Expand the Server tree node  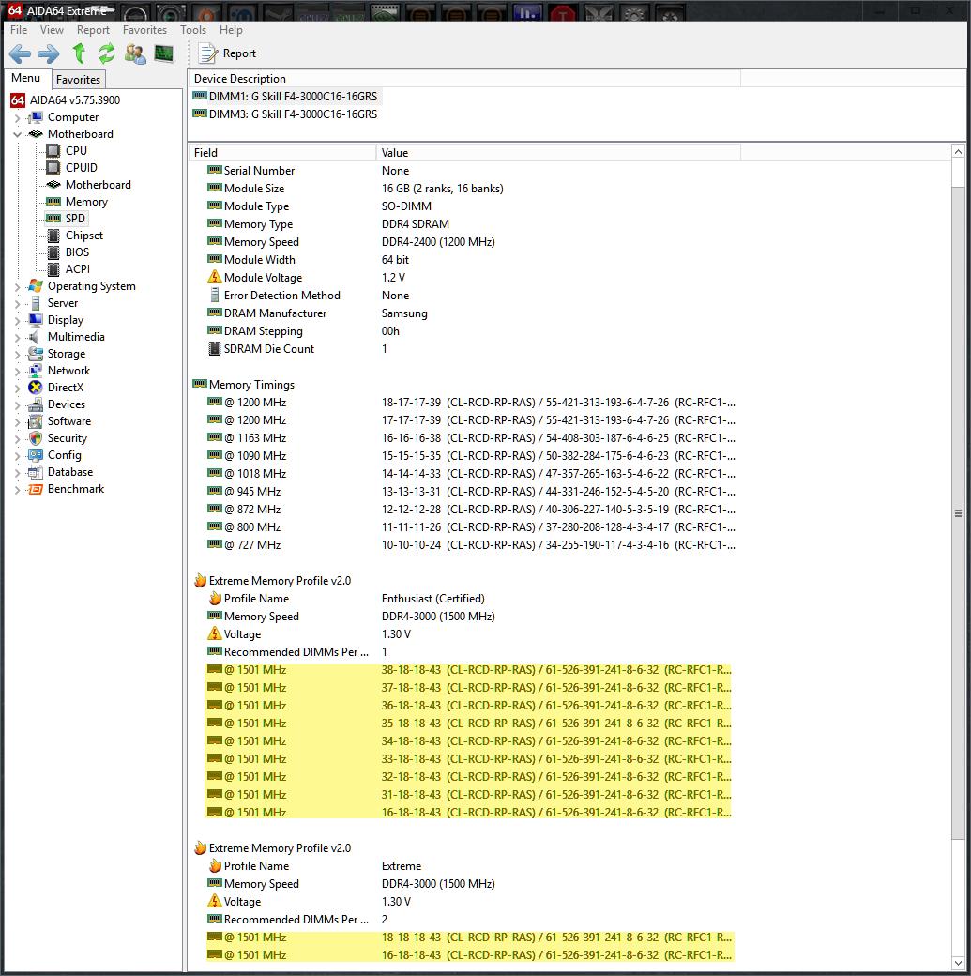point(18,303)
